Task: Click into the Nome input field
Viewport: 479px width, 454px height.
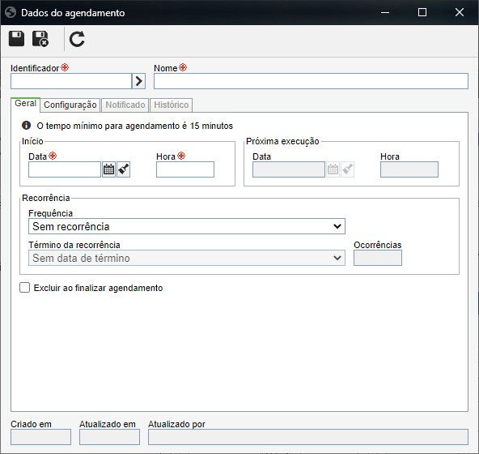Action: coord(311,81)
